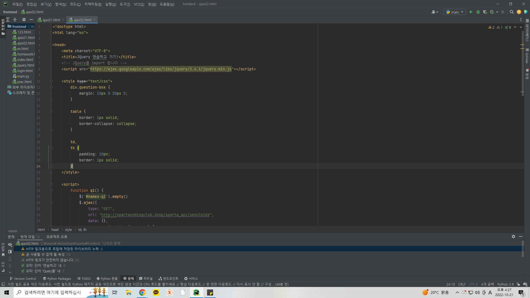The height and width of the screenshot is (298, 530).
Task: Open File Explorer from the taskbar
Action: (129, 292)
